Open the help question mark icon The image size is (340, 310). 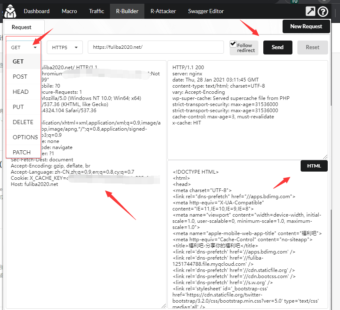pos(323,11)
